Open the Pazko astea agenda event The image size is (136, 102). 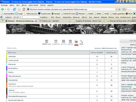tap(127, 95)
